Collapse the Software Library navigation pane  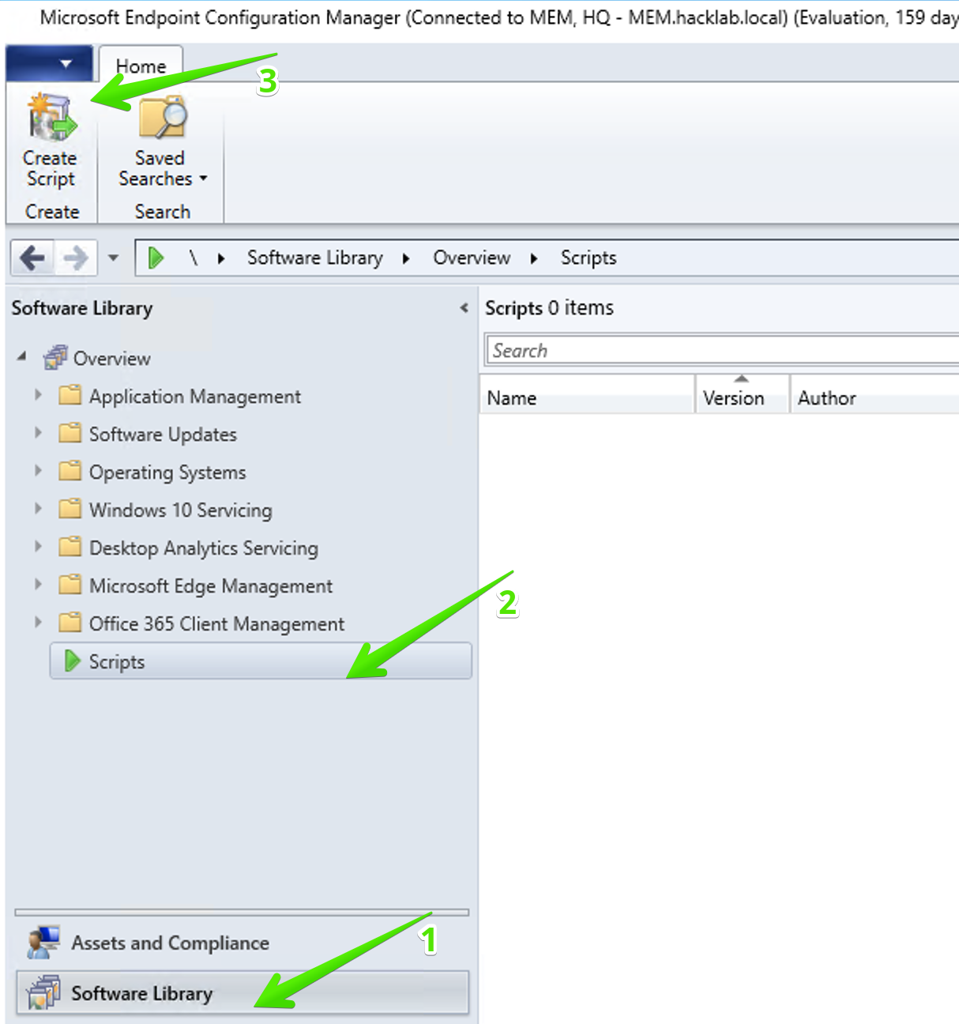[x=464, y=308]
